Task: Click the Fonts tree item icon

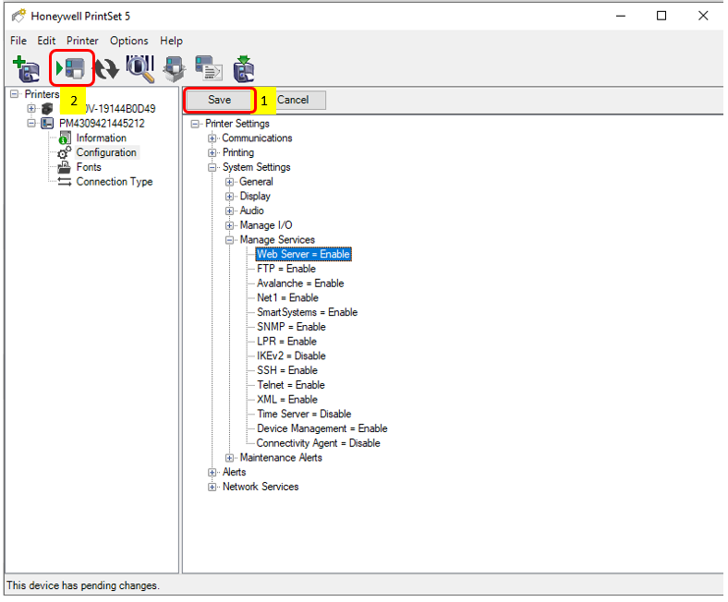Action: [x=64, y=167]
